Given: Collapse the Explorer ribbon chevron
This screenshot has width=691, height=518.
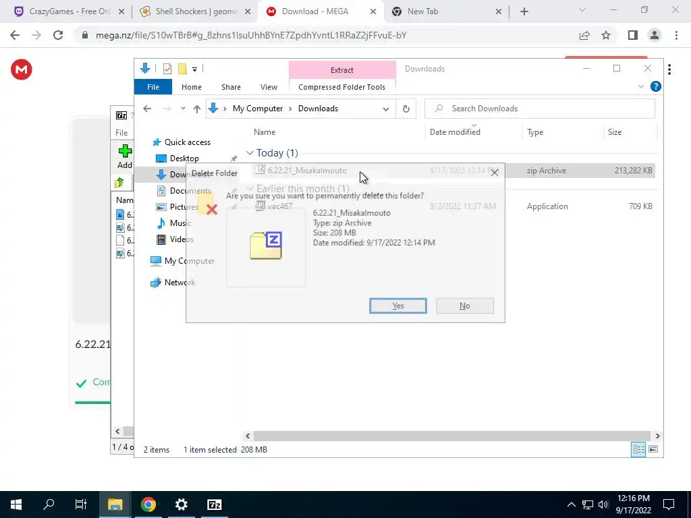Looking at the screenshot, I should 641,87.
